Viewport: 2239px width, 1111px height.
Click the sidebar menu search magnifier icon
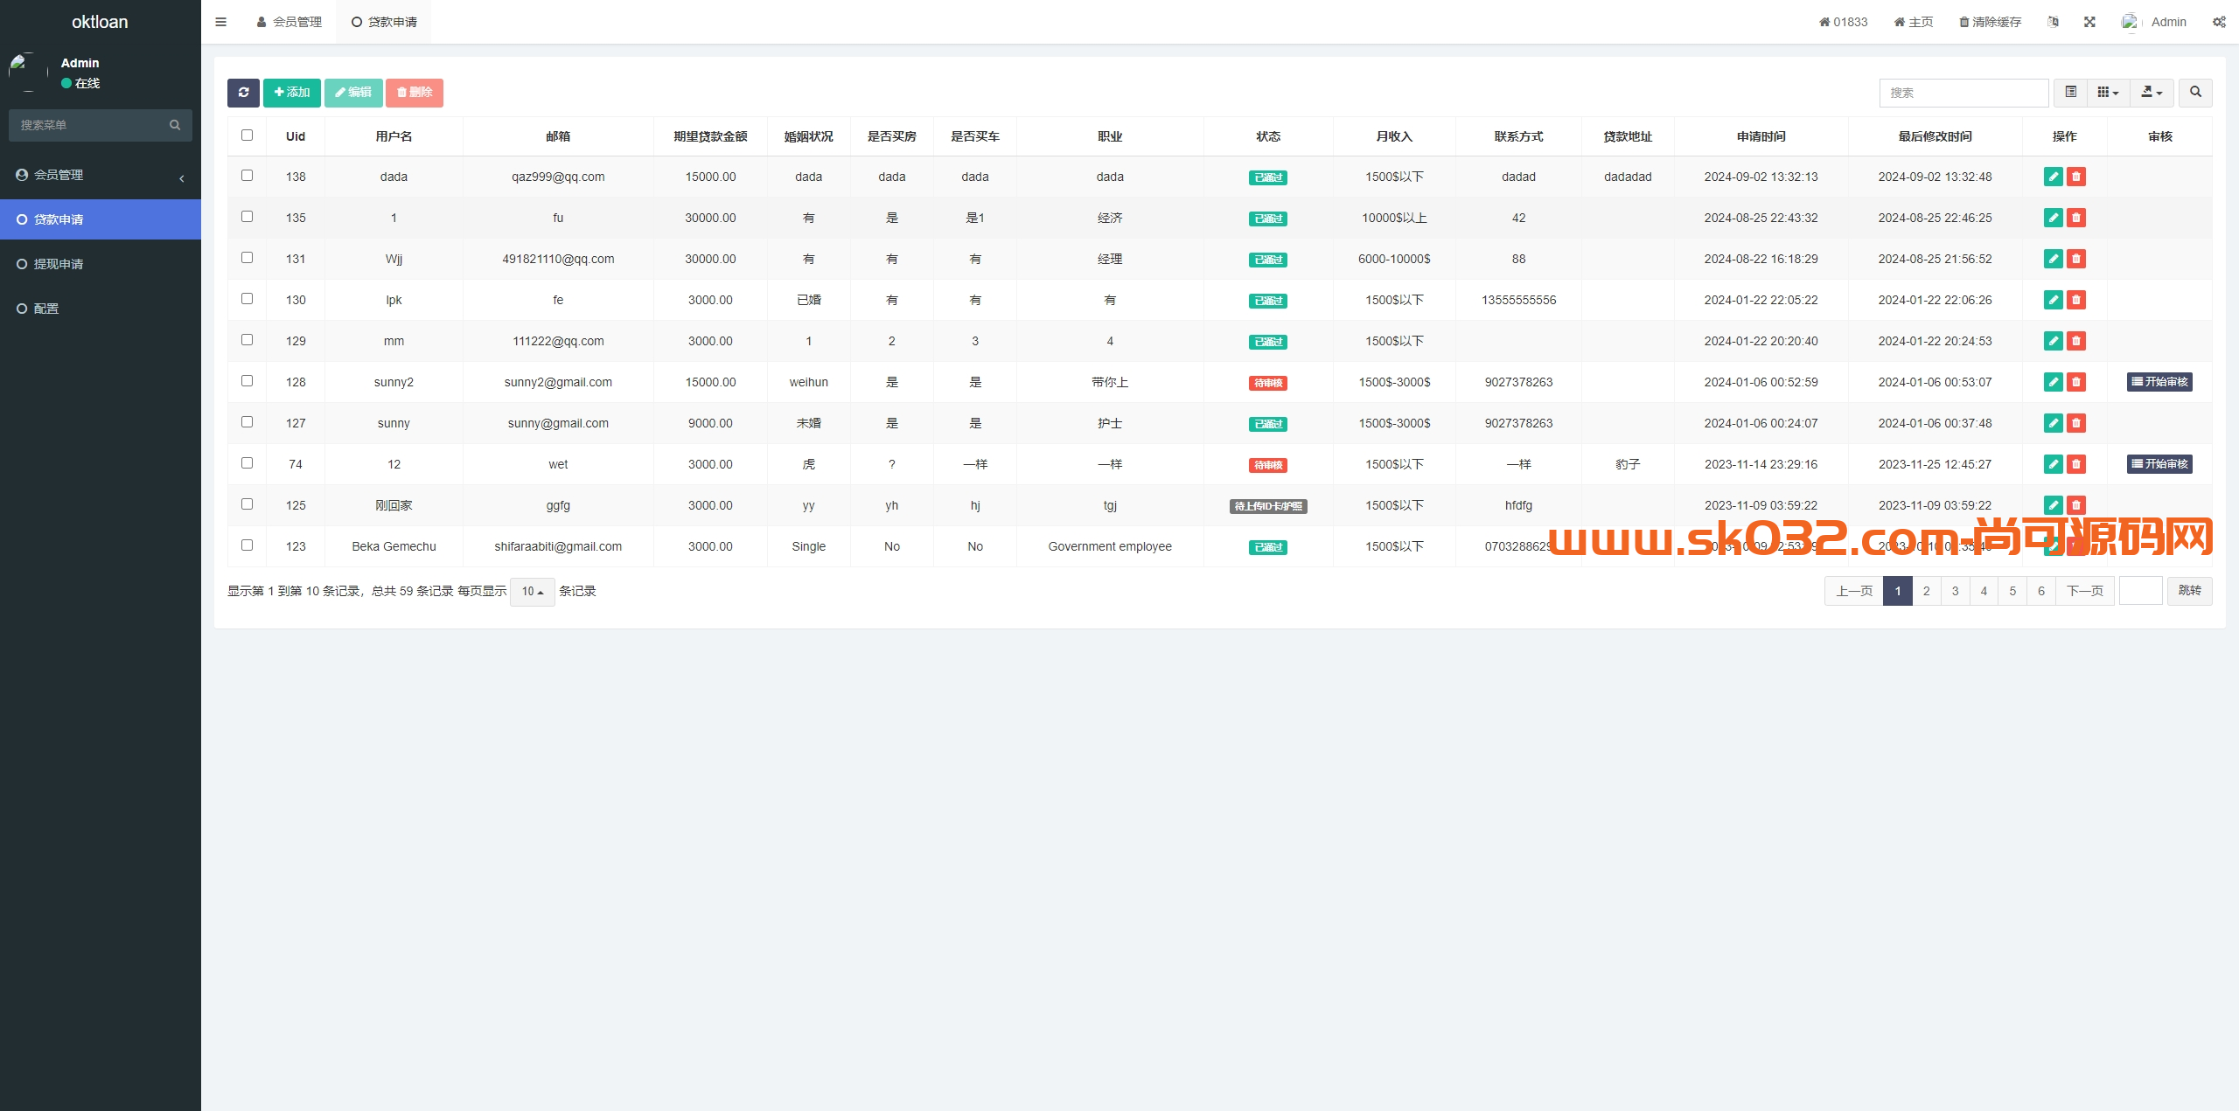click(175, 125)
